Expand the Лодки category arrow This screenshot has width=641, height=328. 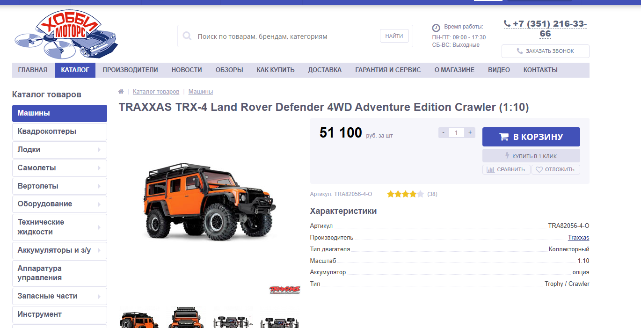99,150
